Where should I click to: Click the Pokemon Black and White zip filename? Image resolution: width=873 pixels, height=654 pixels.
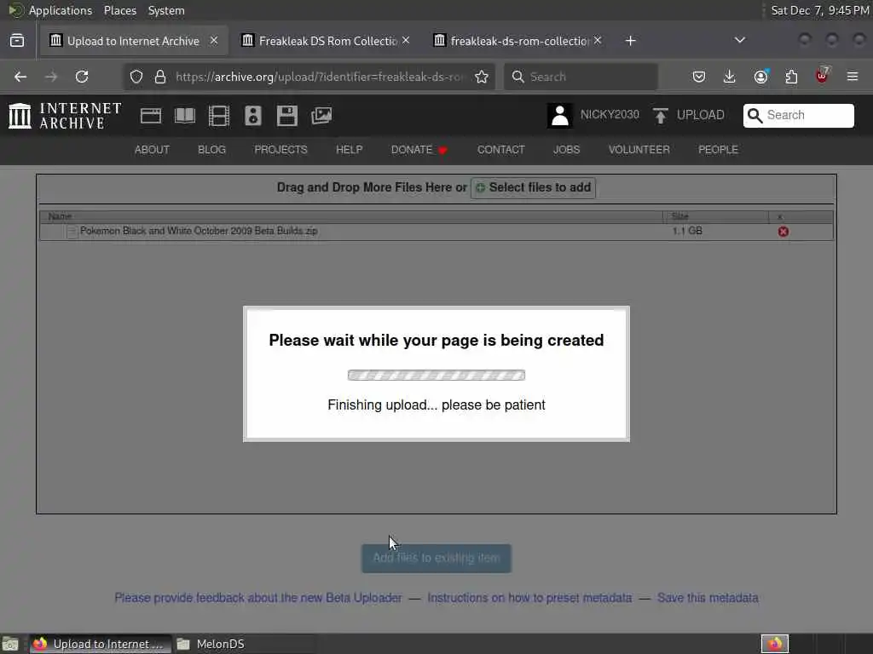coord(199,231)
